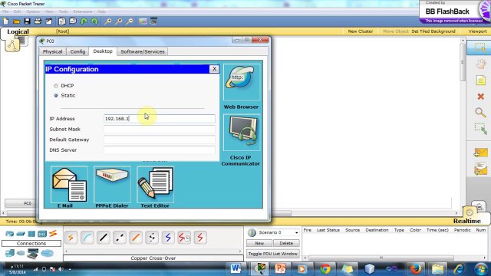
Task: Open the Scenario 0 dropdown
Action: click(278, 232)
